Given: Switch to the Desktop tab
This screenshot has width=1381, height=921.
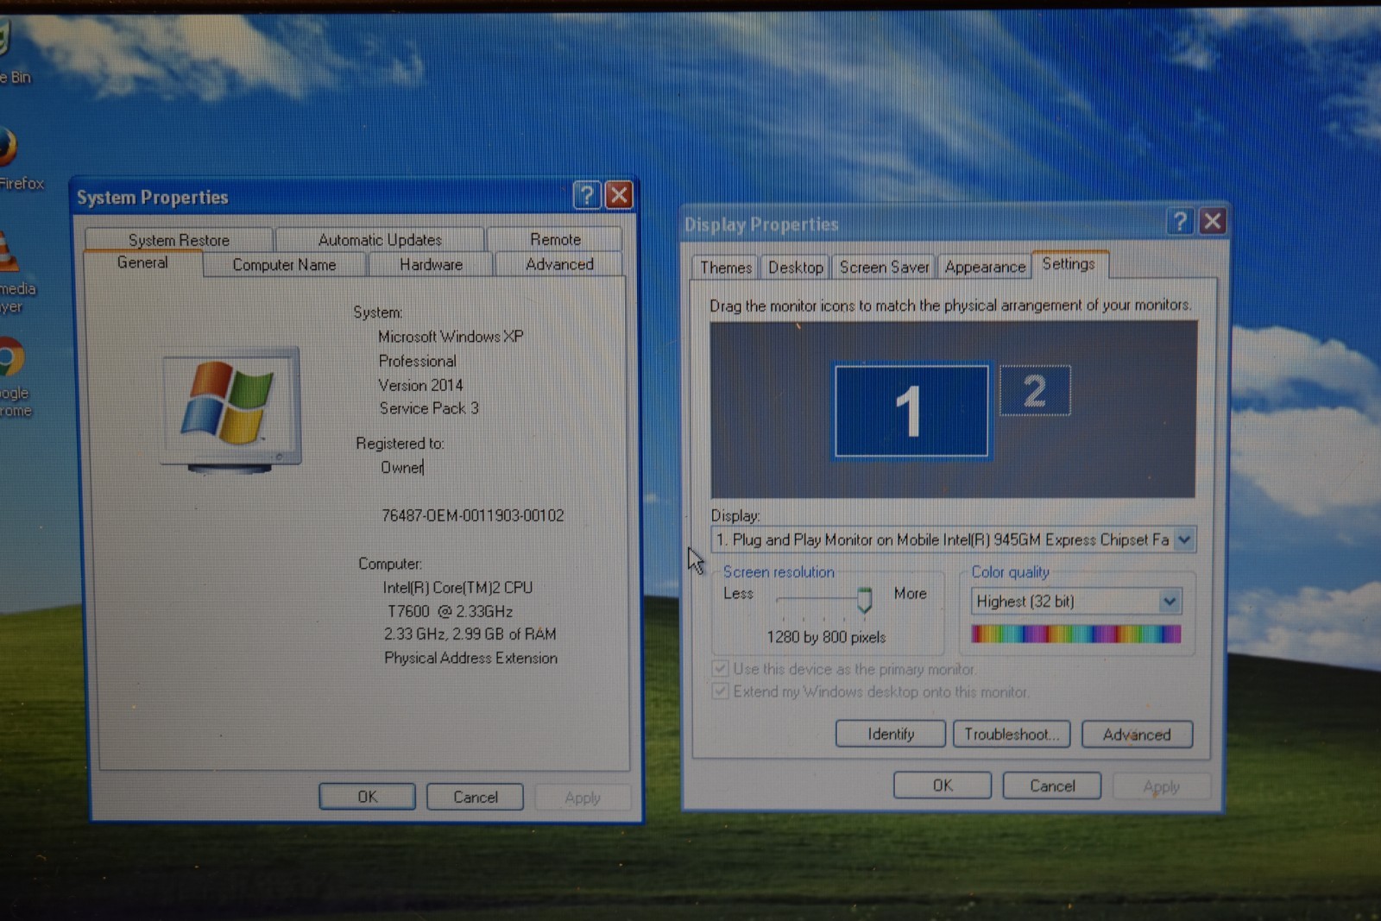Looking at the screenshot, I should click(796, 268).
